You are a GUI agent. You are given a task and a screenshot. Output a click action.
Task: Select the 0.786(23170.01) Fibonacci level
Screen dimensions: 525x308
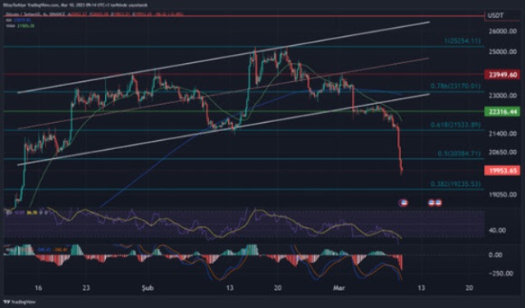click(456, 86)
